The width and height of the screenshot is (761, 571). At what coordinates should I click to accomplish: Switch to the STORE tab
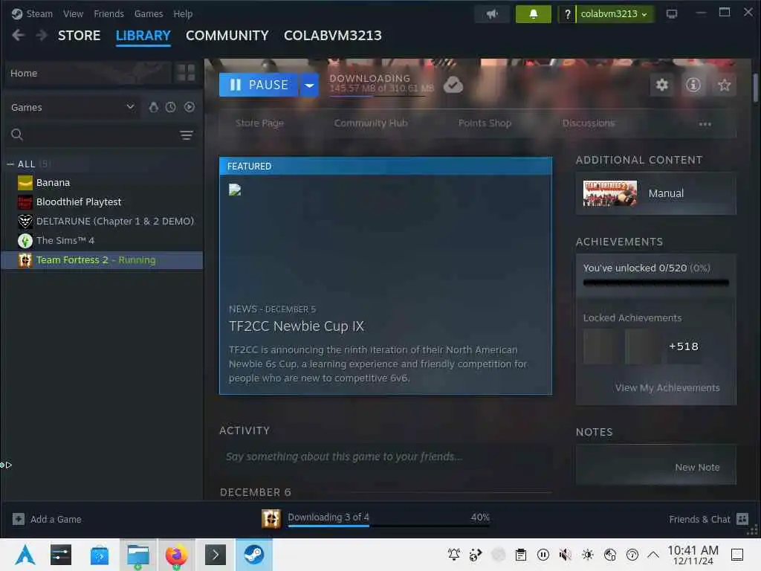(x=79, y=36)
